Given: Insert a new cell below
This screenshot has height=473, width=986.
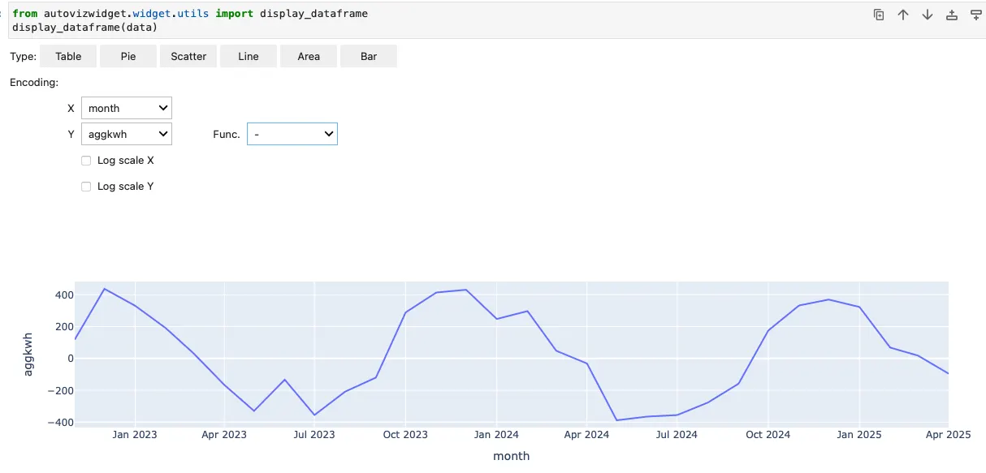Looking at the screenshot, I should point(975,14).
